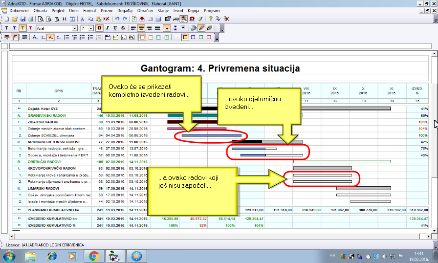Open the Stanje menu
Viewport: 438px width, 263px height.
click(x=163, y=11)
